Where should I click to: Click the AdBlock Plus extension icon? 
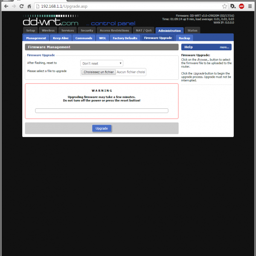click(x=241, y=6)
